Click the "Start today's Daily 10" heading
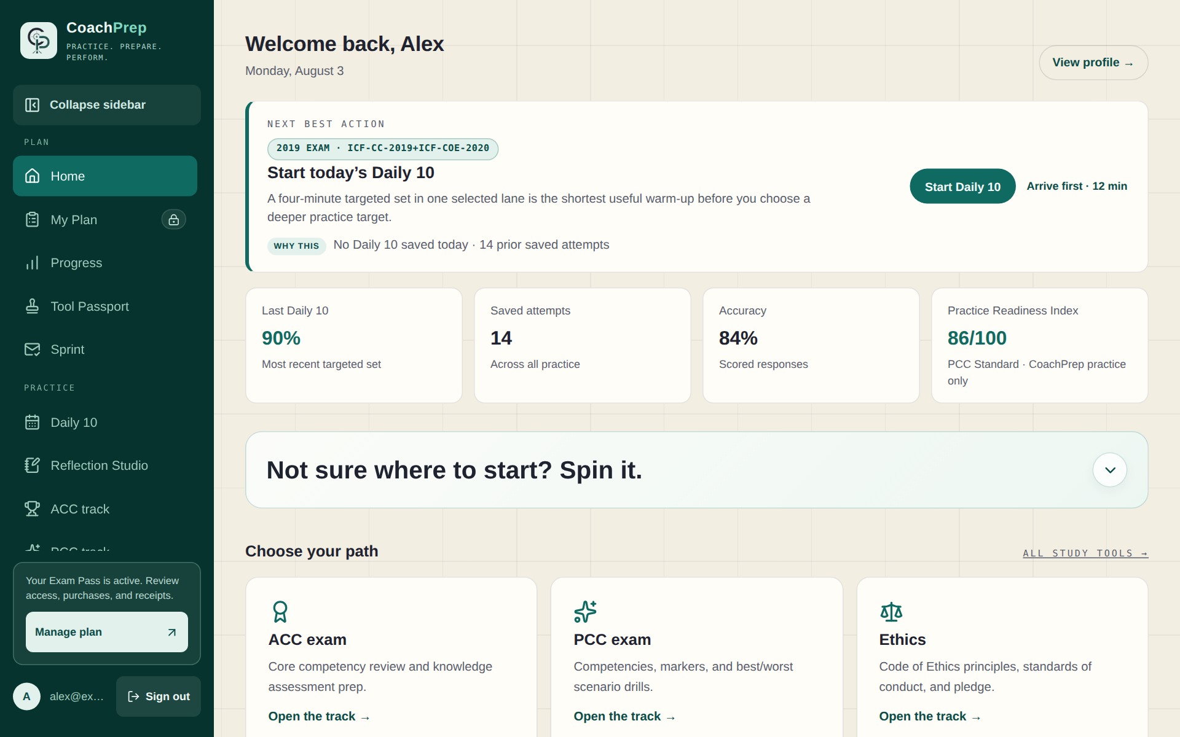 [351, 173]
